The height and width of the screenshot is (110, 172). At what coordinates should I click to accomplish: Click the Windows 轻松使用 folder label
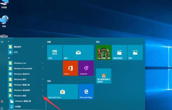coord(22,90)
